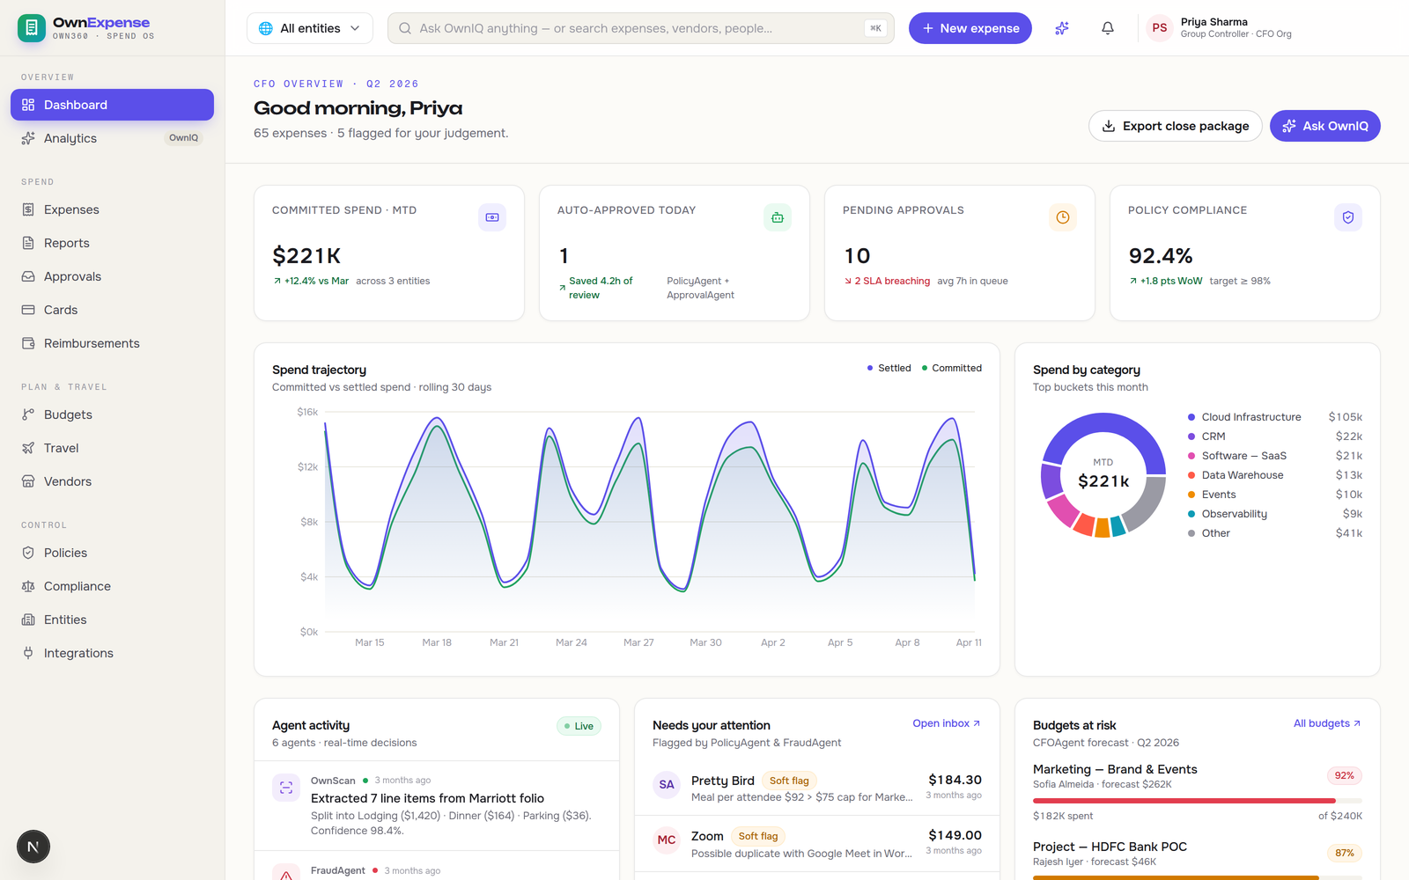Image resolution: width=1409 pixels, height=880 pixels.
Task: Open Marriott folio extraction activity
Action: click(437, 805)
